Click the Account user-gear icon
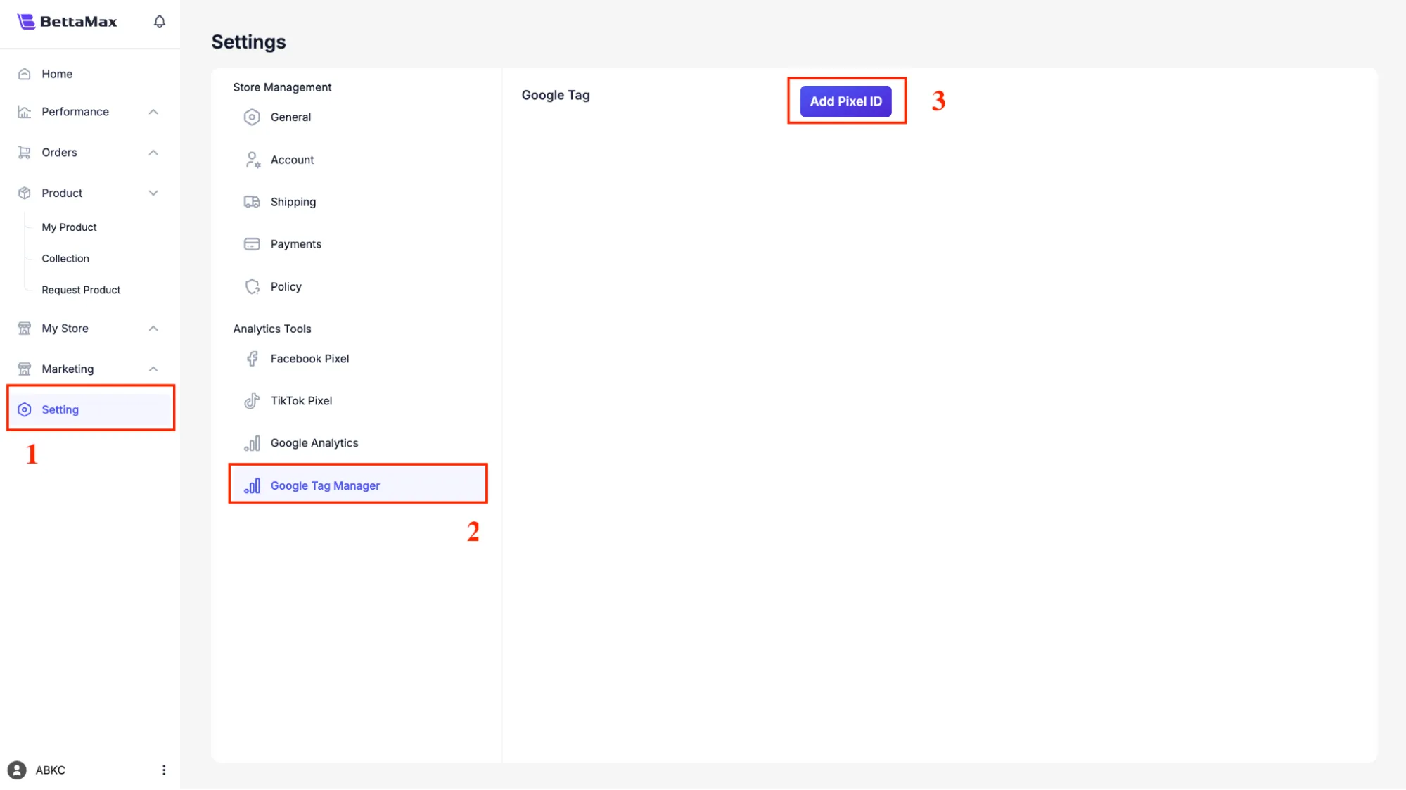Screen dimensions: 1406x790 tap(253, 160)
